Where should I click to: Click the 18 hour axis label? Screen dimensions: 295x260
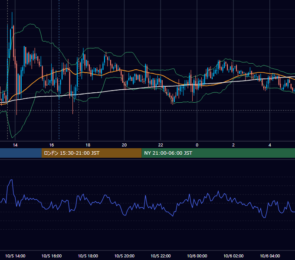[88, 145]
